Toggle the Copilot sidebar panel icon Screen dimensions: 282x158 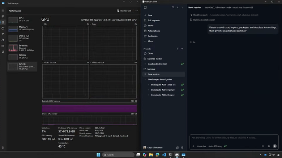pos(145,7)
